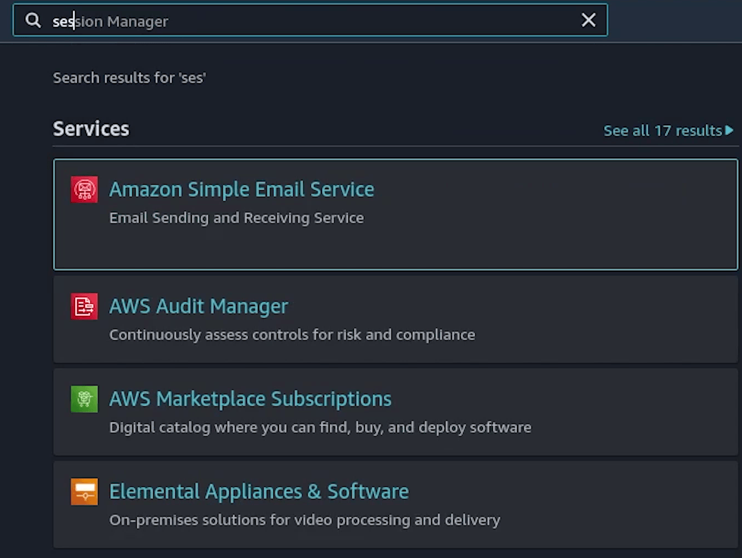Viewport: 742px width, 558px height.
Task: Click the Services section heading
Action: coord(91,129)
